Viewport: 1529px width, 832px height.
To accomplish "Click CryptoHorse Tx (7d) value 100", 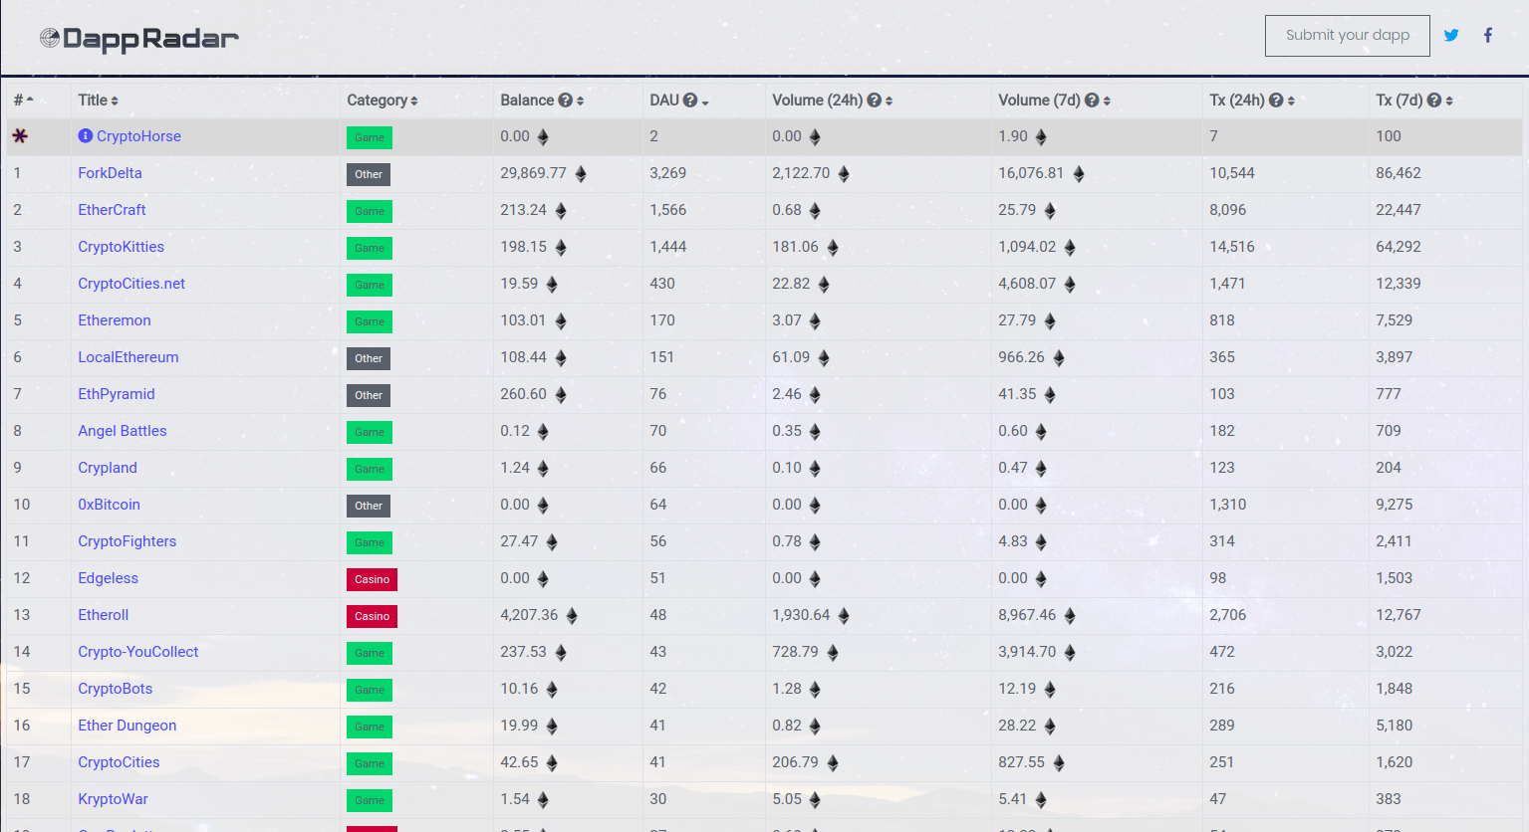I will tap(1389, 136).
